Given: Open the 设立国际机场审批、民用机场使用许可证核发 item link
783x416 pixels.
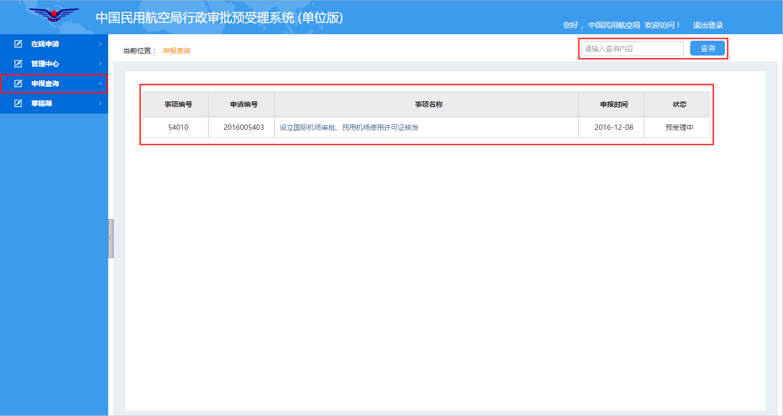Looking at the screenshot, I should (349, 127).
